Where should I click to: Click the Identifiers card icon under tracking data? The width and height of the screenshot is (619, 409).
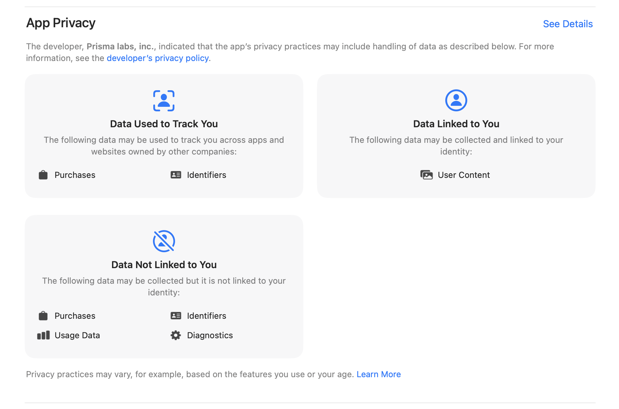[176, 175]
